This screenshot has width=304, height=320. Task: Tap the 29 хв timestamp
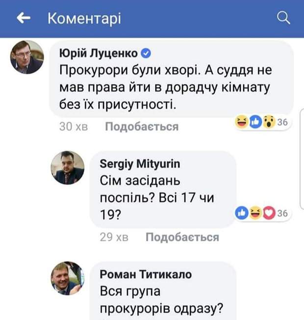[x=114, y=237]
